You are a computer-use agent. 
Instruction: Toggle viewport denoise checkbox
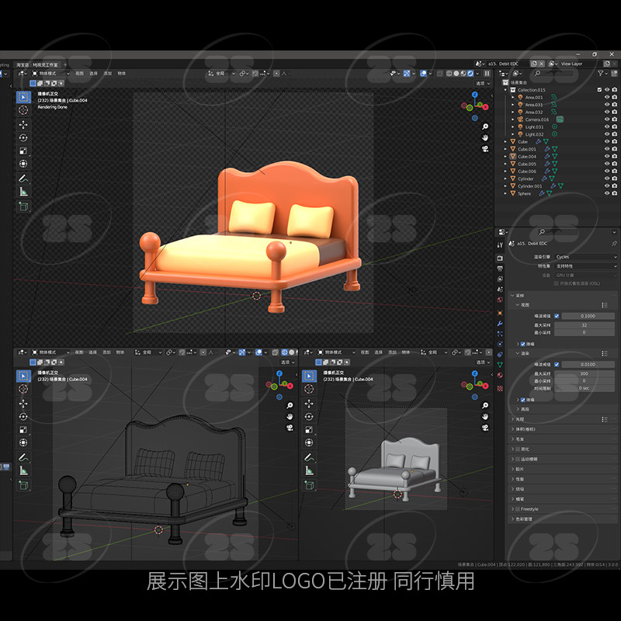pos(522,344)
